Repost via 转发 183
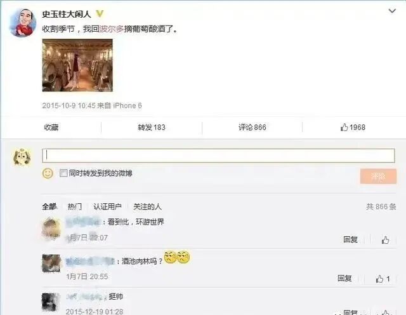406x315 pixels. pos(152,127)
